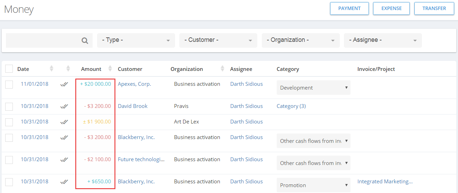
Task: Check the box for Future technologi... row
Action: (9, 160)
